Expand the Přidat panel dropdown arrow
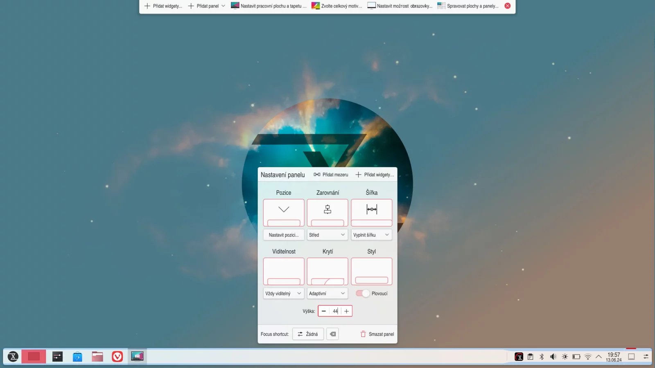655x368 pixels. [223, 6]
